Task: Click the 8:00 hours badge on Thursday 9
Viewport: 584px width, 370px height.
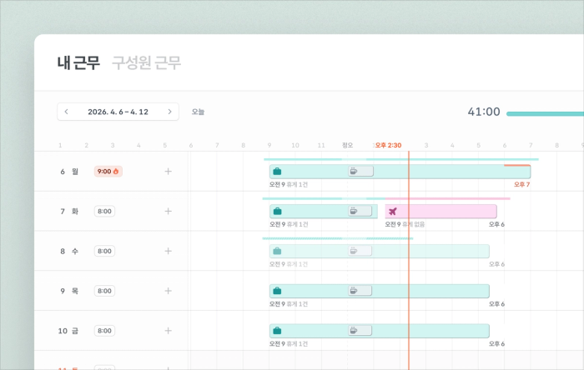Action: [104, 291]
